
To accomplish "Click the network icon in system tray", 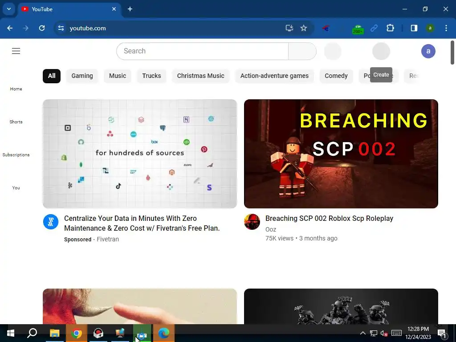I will click(374, 333).
